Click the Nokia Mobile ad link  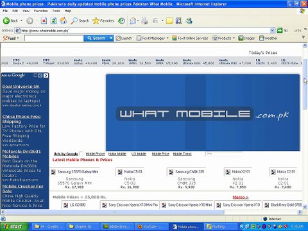click(117, 154)
